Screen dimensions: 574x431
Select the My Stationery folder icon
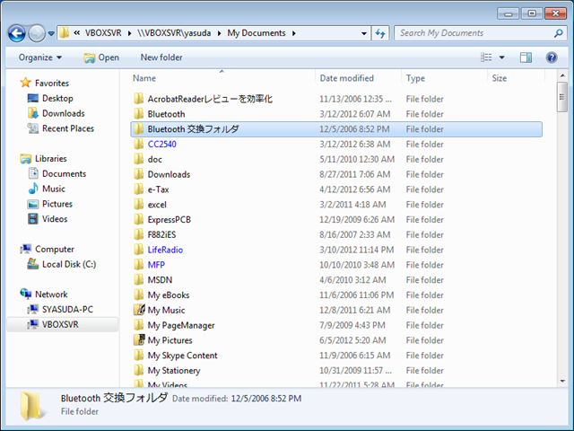click(139, 370)
